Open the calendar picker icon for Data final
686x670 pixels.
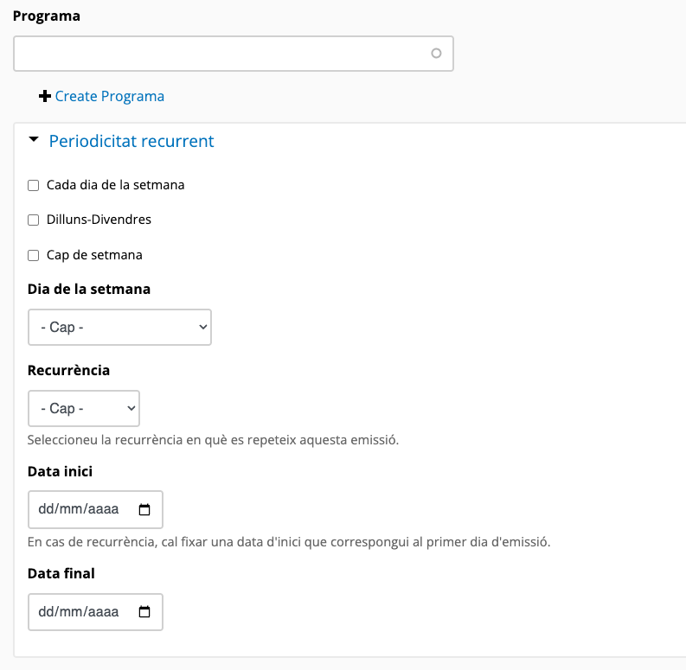tap(144, 612)
